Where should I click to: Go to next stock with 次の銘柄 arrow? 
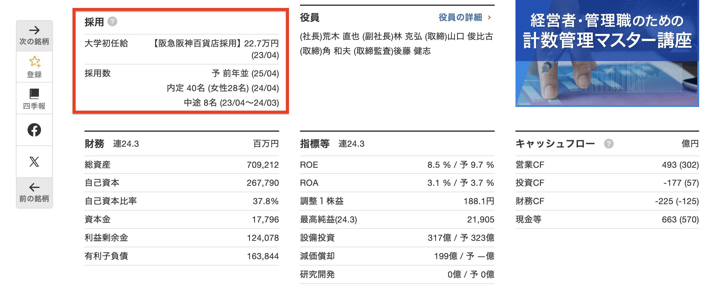pos(34,36)
